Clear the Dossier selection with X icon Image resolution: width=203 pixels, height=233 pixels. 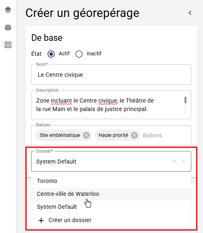174,162
